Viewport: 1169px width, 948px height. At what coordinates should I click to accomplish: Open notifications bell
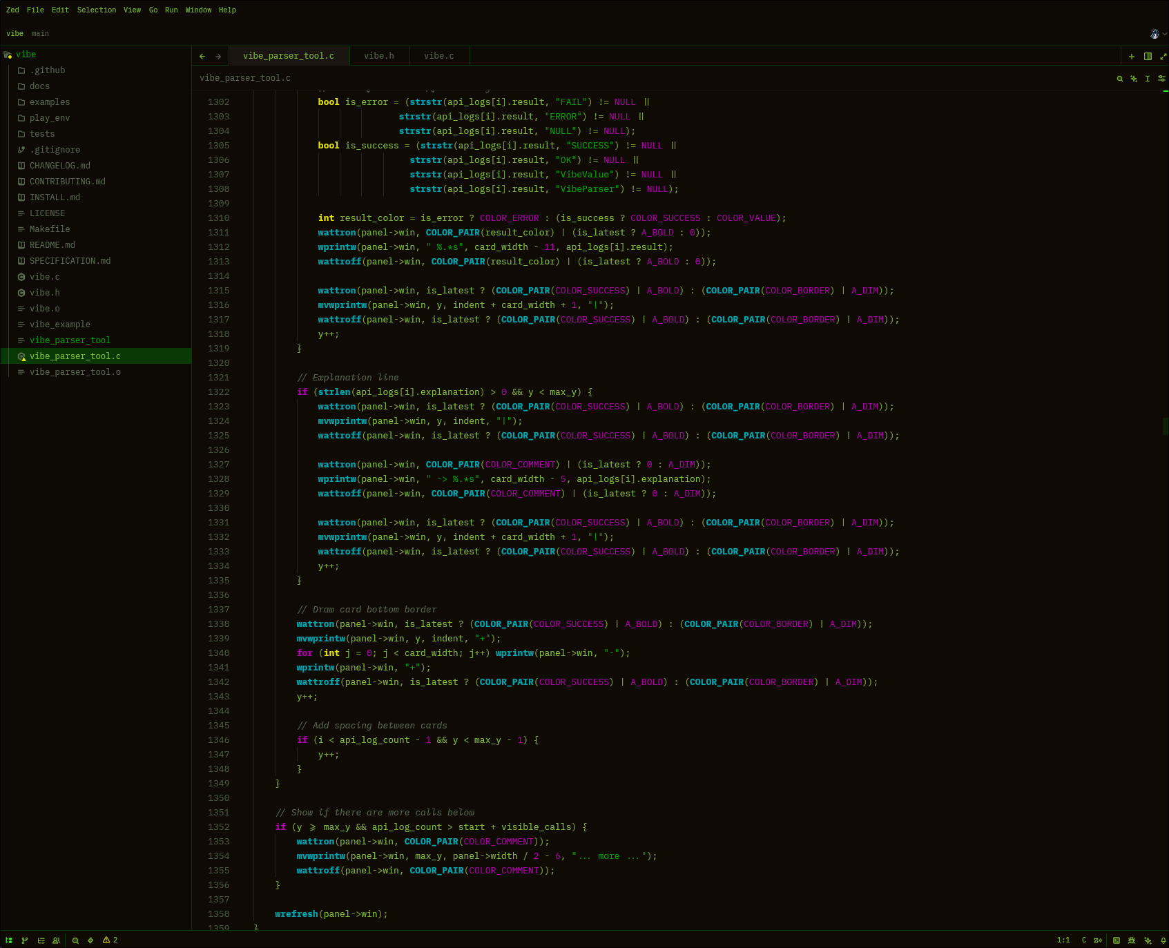point(1163,940)
